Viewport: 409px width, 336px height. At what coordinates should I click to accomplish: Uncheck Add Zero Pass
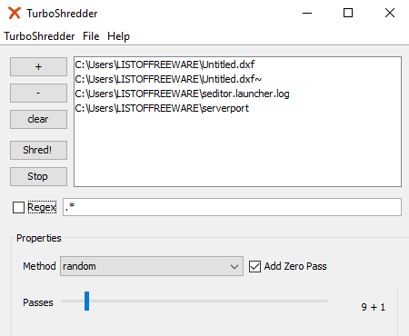click(254, 266)
